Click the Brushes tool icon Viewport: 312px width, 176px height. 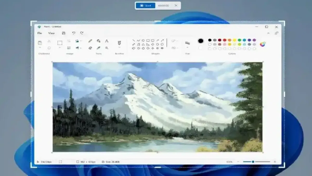point(119,43)
